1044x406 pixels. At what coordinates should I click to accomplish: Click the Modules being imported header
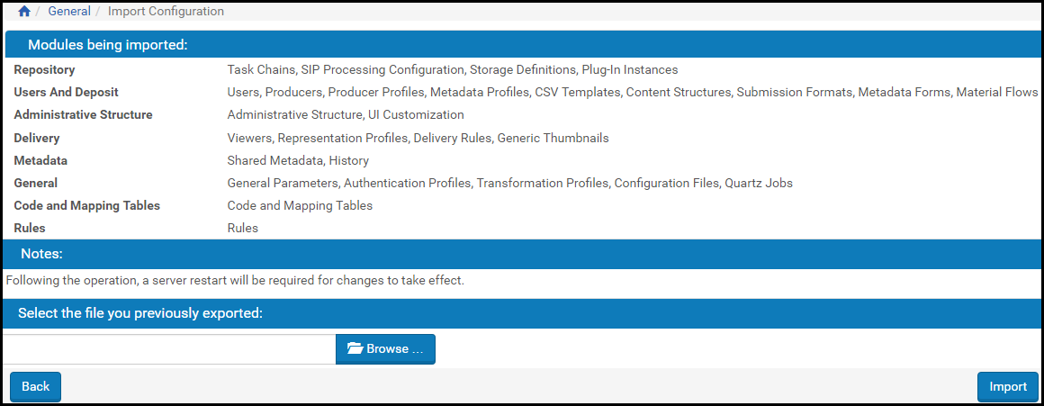(107, 45)
